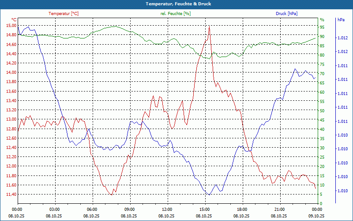
Task: Click the '13,40' temperature axis value
Action: [x=11, y=101]
